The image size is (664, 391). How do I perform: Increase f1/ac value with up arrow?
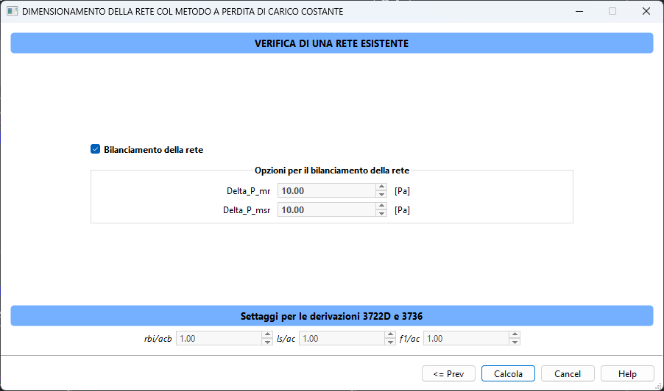click(515, 335)
